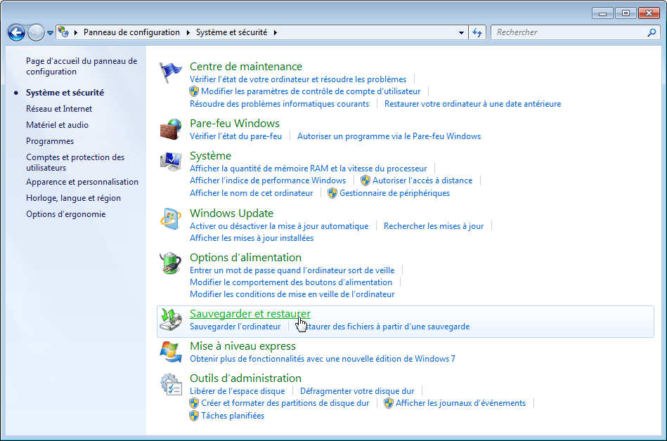Click Libérer de l'espace disque
667x441 pixels.
coord(238,391)
